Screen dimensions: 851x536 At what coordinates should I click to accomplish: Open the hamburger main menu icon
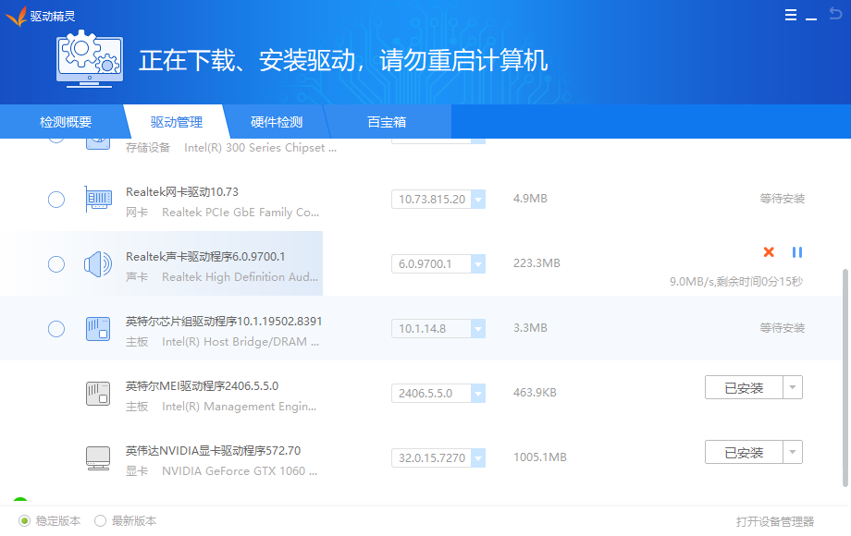(x=791, y=15)
